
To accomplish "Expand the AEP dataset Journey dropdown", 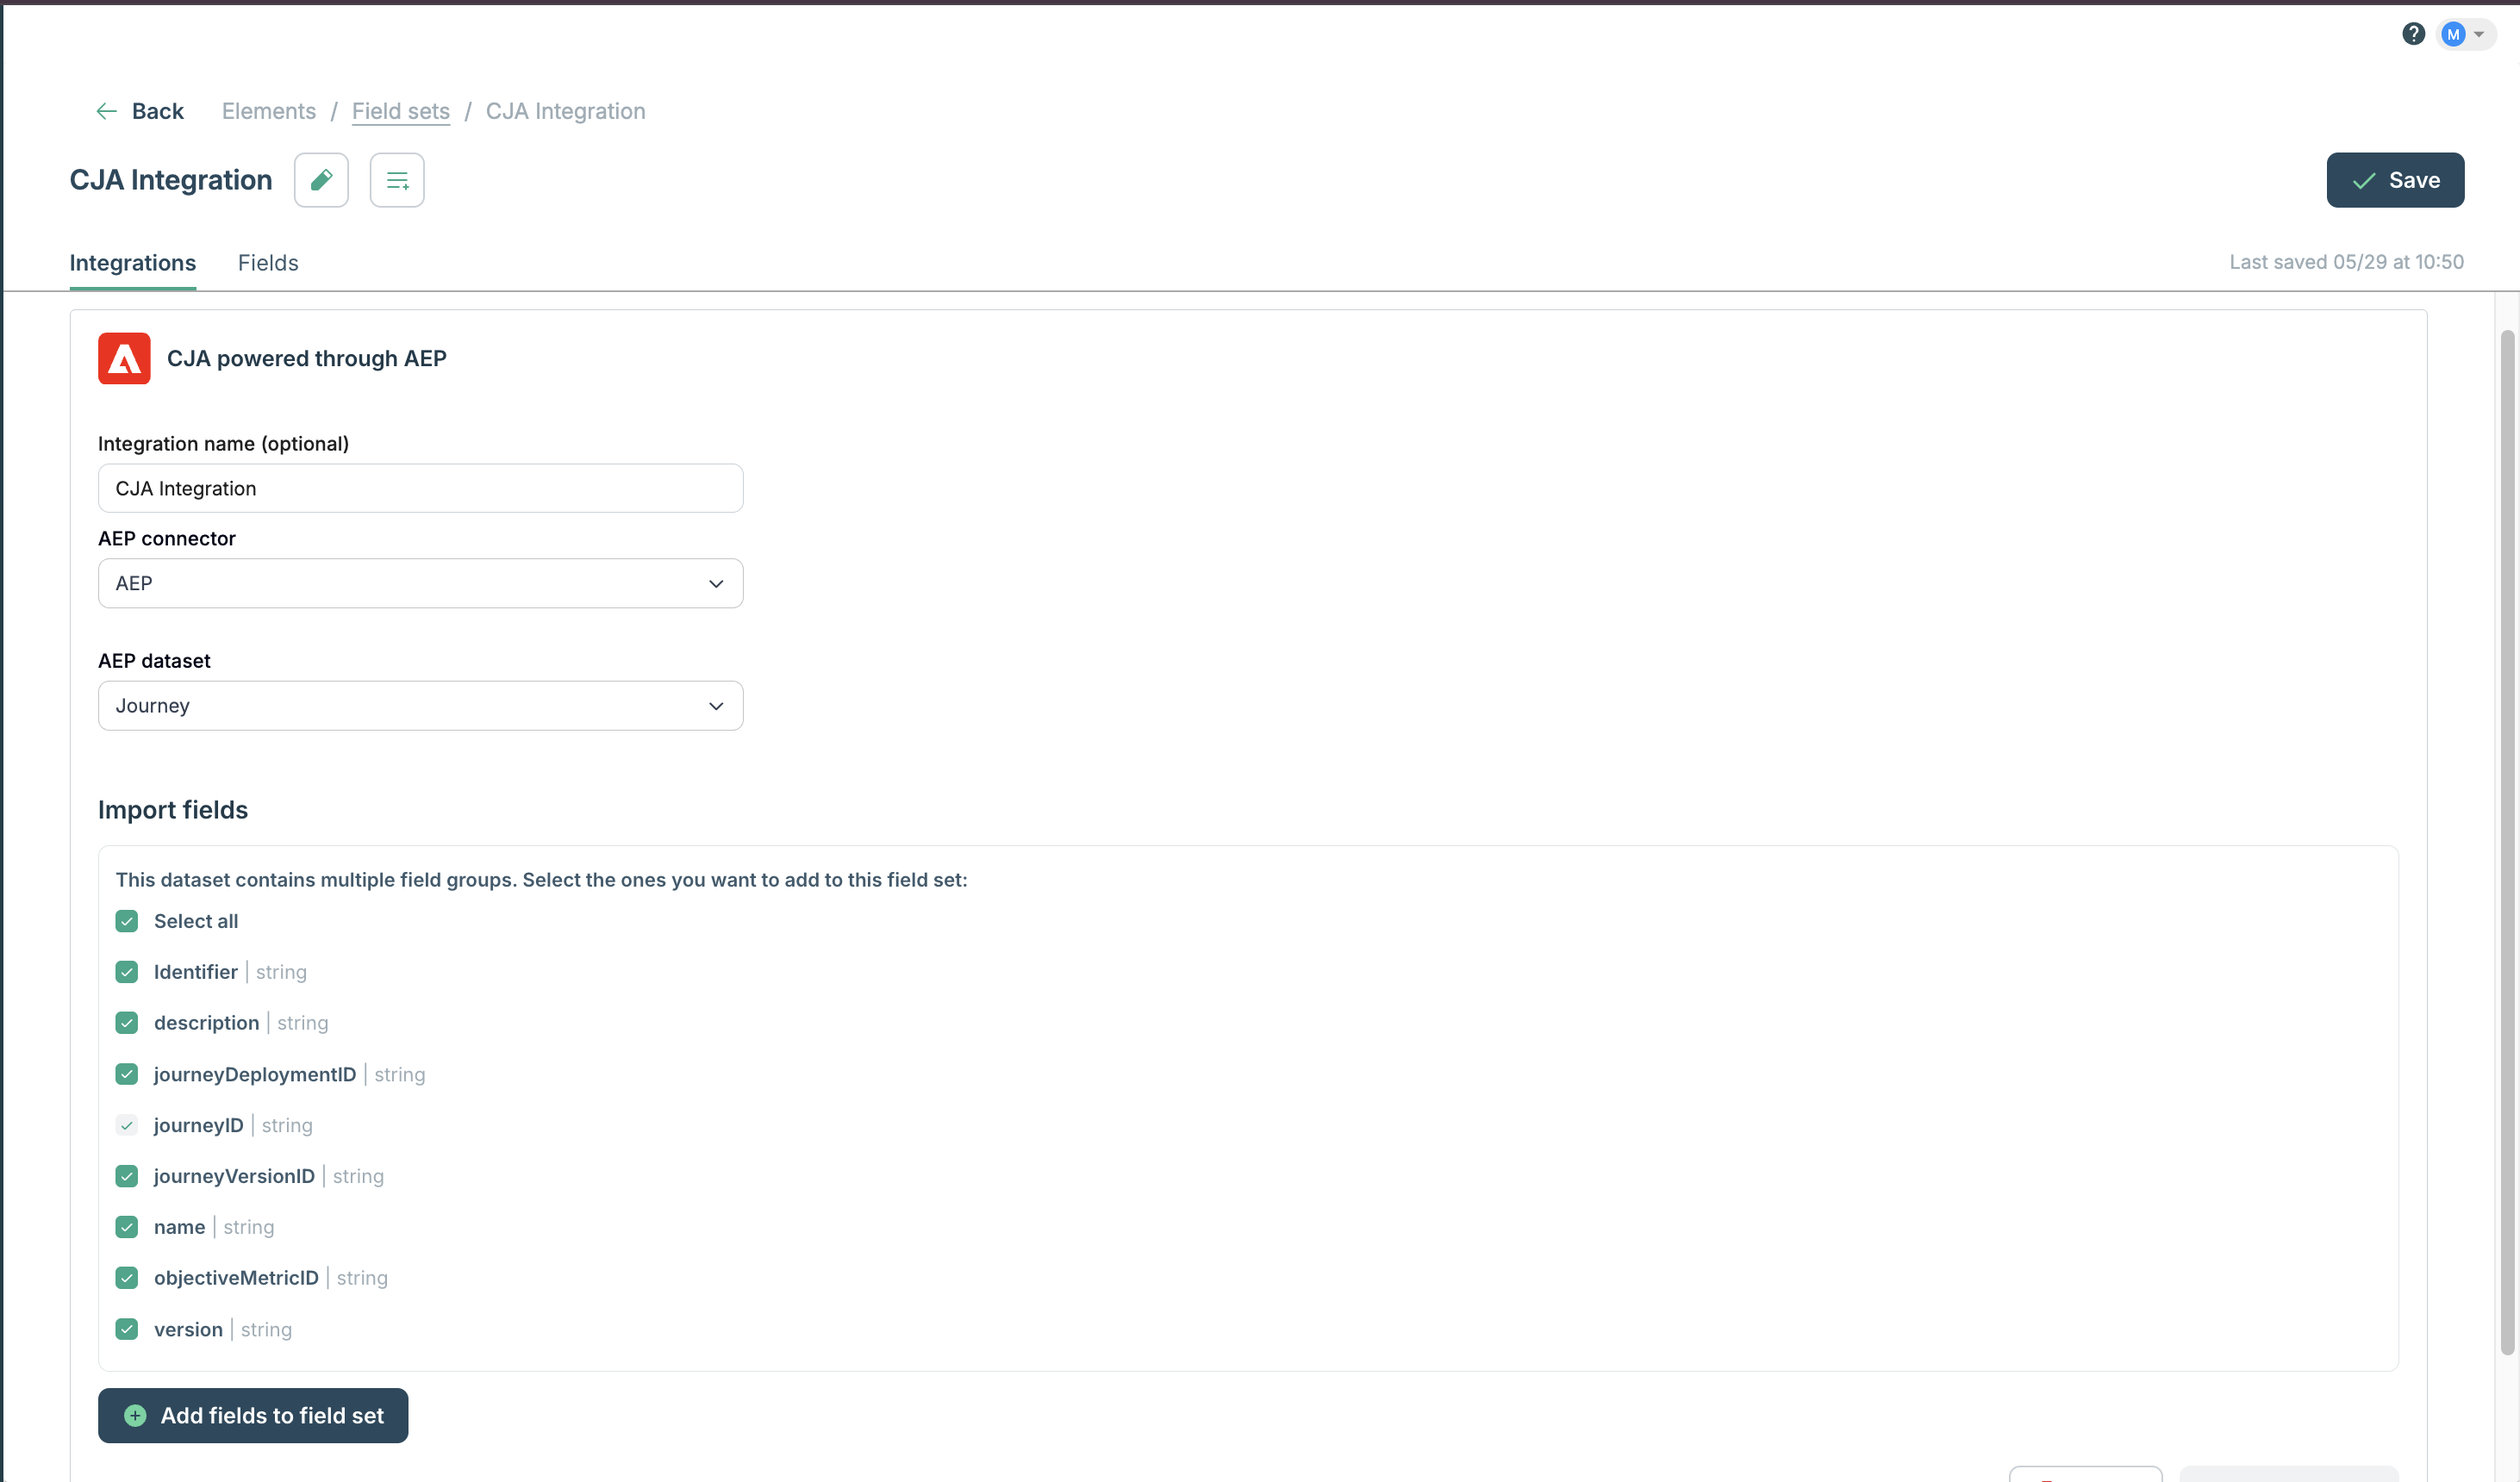I will click(421, 706).
